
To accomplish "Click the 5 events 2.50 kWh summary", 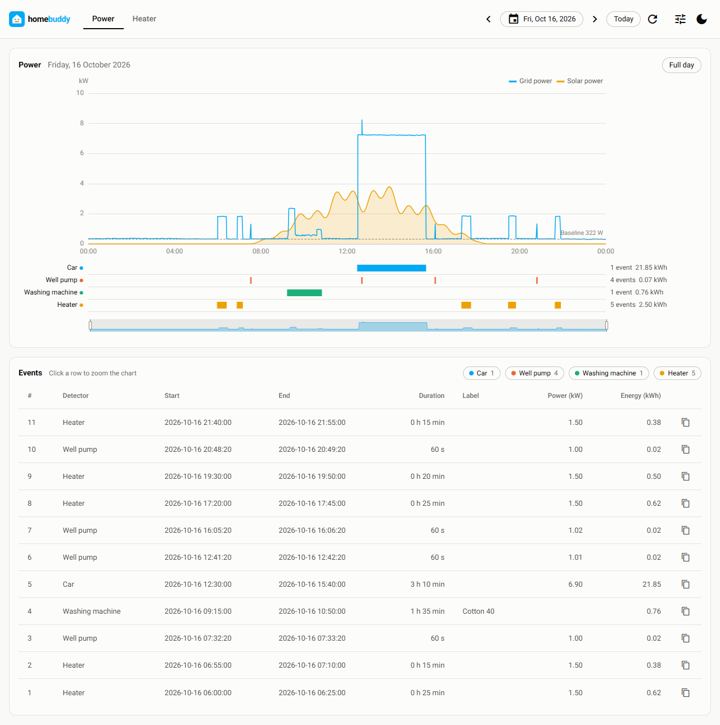I will click(x=638, y=305).
